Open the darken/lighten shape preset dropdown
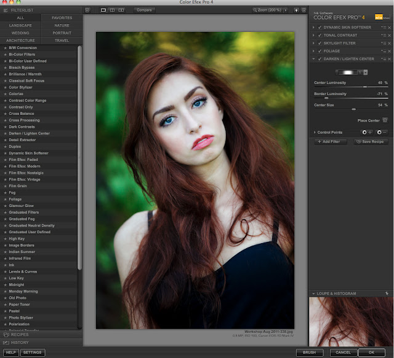This screenshot has width=394, height=358. coord(365,72)
